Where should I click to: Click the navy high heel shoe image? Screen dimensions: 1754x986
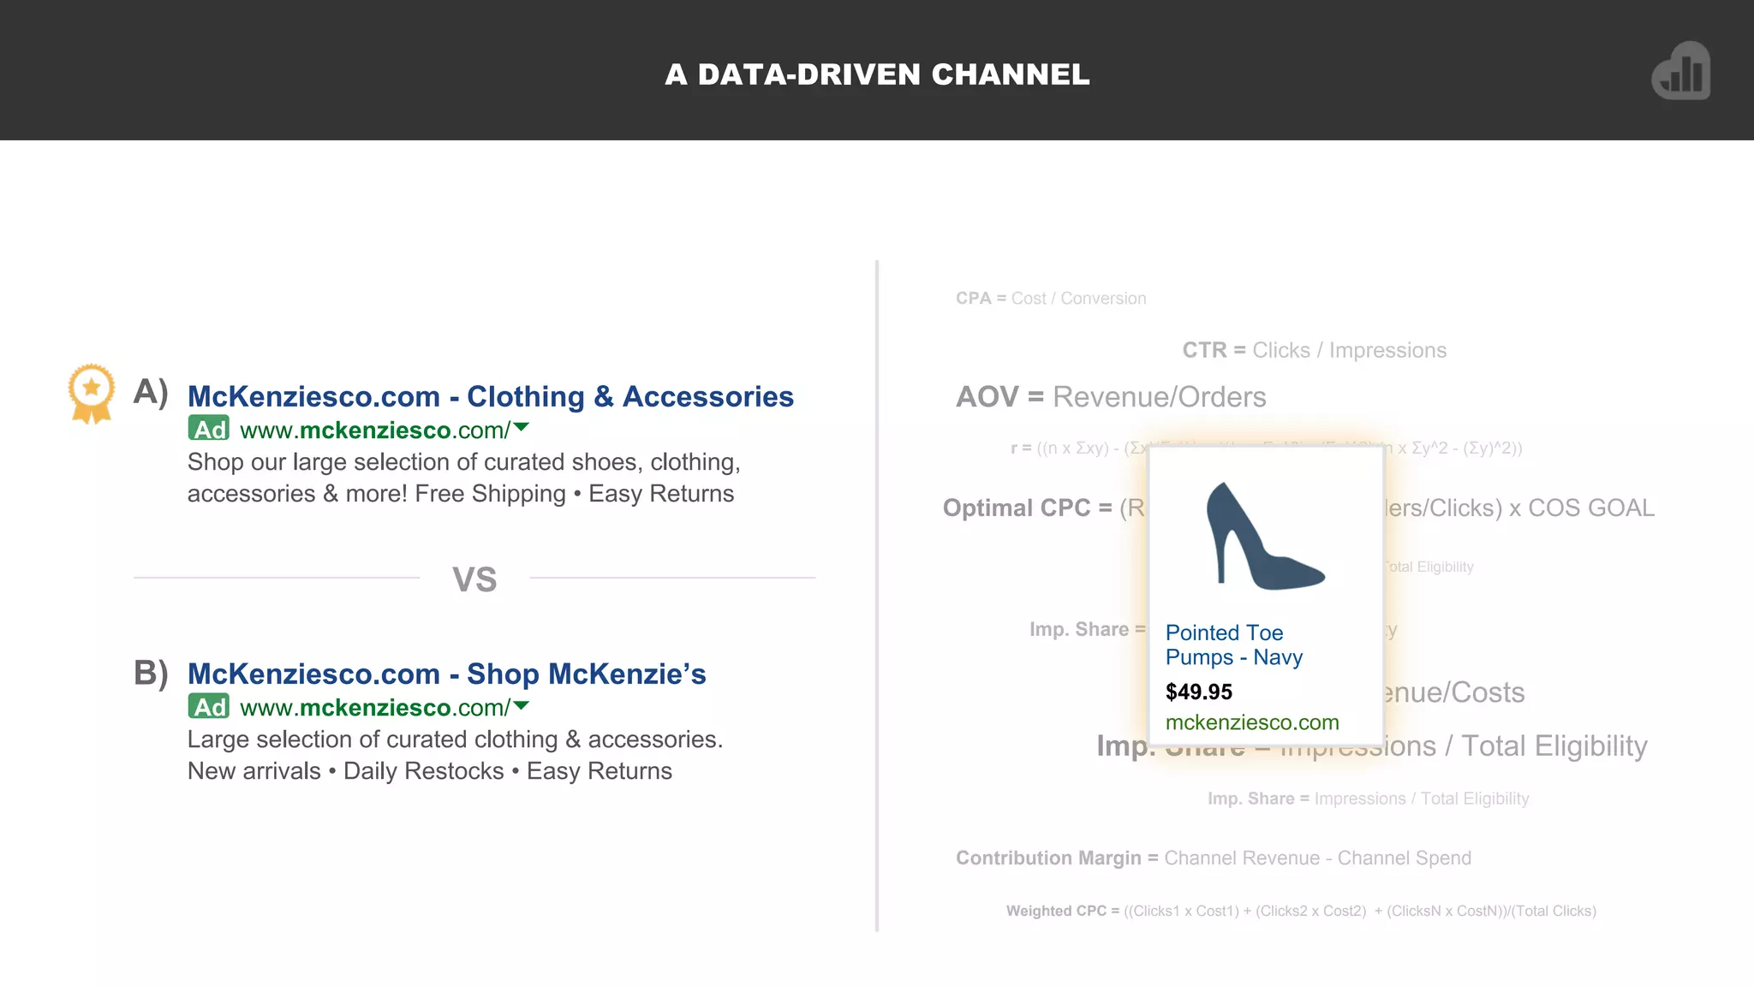tap(1265, 537)
